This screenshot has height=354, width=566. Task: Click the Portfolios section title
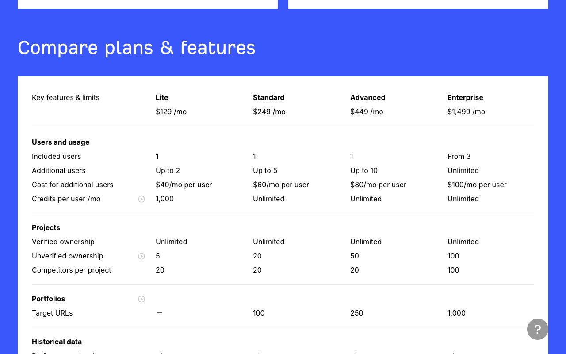pos(49,299)
